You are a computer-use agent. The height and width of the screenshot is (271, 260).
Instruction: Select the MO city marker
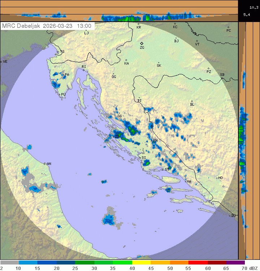(x=217, y=178)
